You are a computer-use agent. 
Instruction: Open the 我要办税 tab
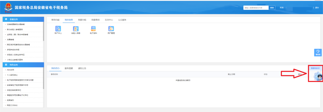82,20
